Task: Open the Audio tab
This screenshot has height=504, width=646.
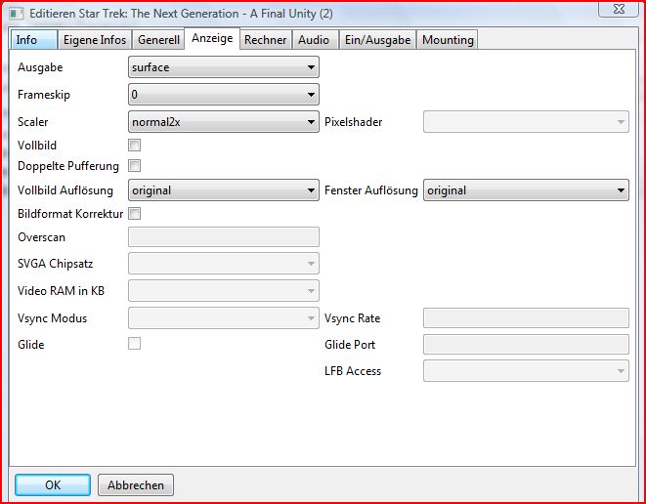Action: [314, 40]
